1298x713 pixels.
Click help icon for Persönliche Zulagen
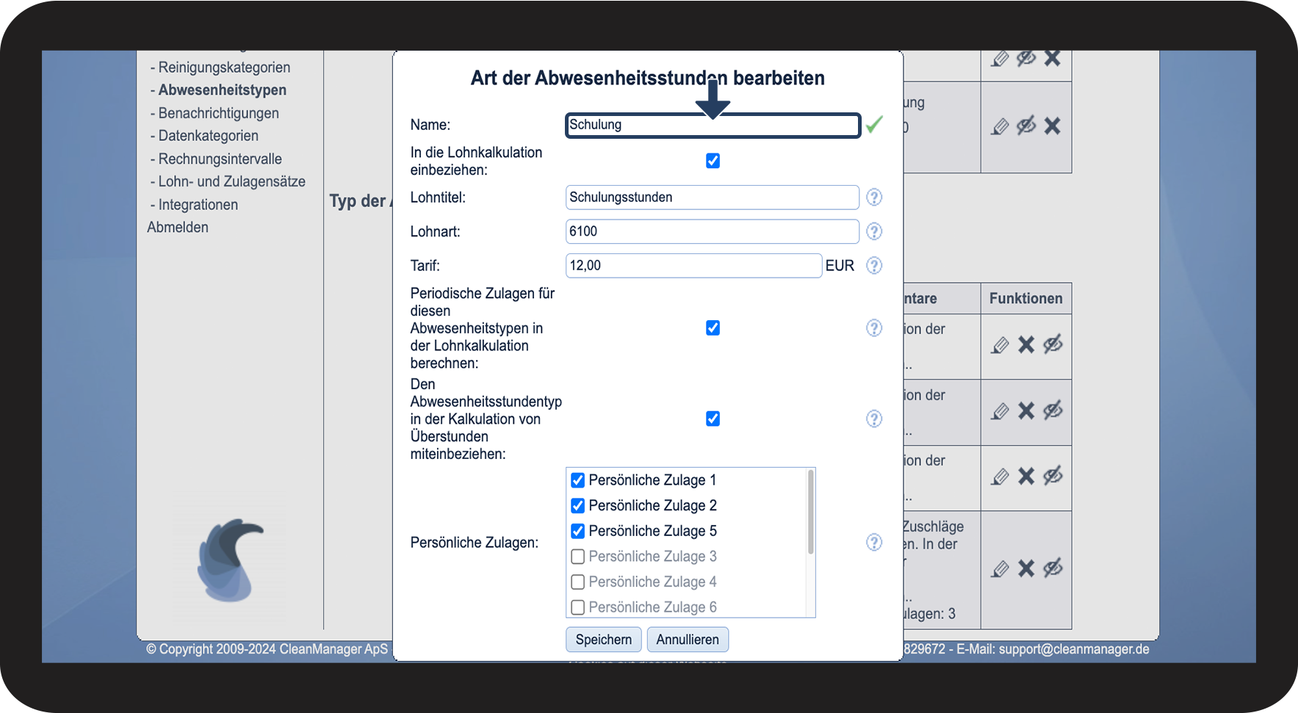click(873, 543)
